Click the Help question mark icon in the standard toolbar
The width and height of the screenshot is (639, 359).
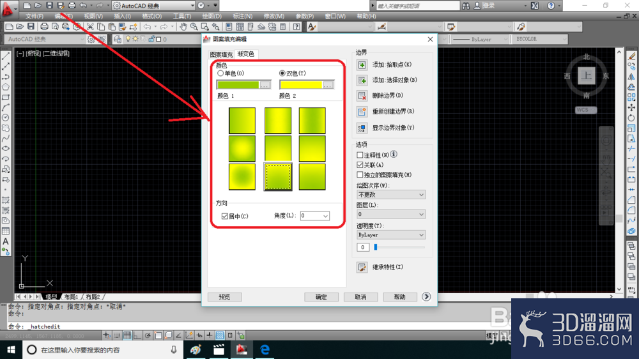click(296, 27)
